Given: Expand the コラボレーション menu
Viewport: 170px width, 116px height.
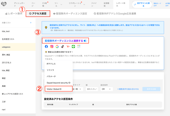Looking at the screenshot, I should click(x=77, y=5).
